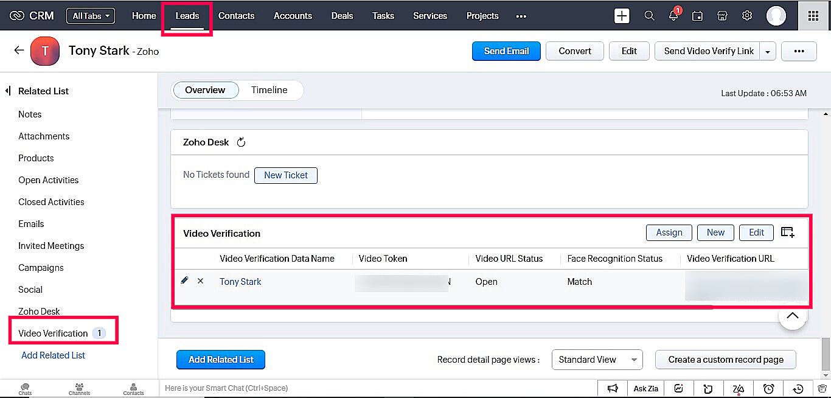The width and height of the screenshot is (831, 398).
Task: Click the pencil icon beside Tony Stark row
Action: (x=185, y=281)
